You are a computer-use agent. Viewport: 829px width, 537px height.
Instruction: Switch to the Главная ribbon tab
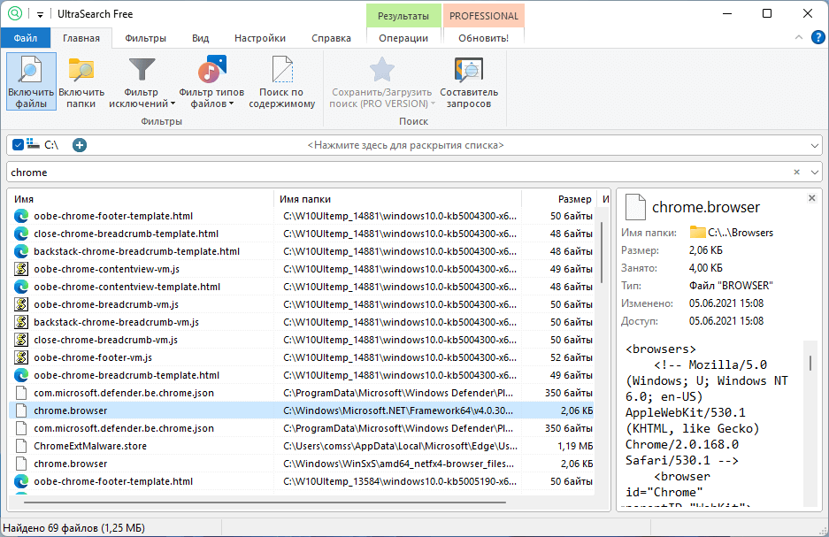point(81,38)
